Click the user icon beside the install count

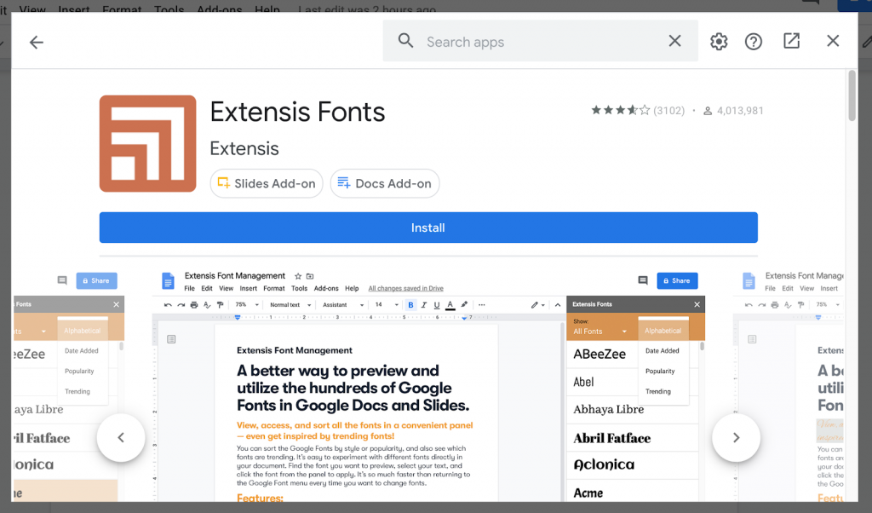pos(708,111)
